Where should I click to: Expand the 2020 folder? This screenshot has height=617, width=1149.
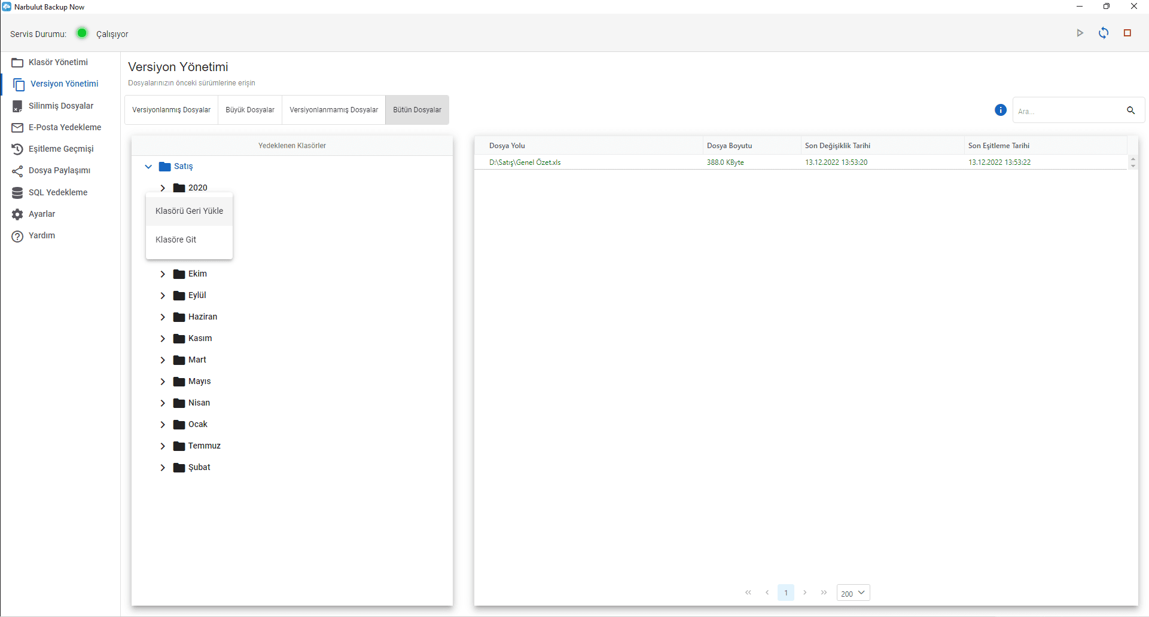pyautogui.click(x=163, y=188)
